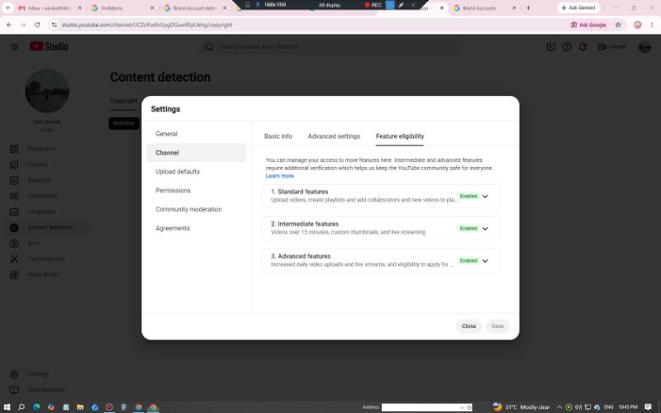
Task: Switch to the Gmail Inbox browser tab
Action: coord(50,8)
